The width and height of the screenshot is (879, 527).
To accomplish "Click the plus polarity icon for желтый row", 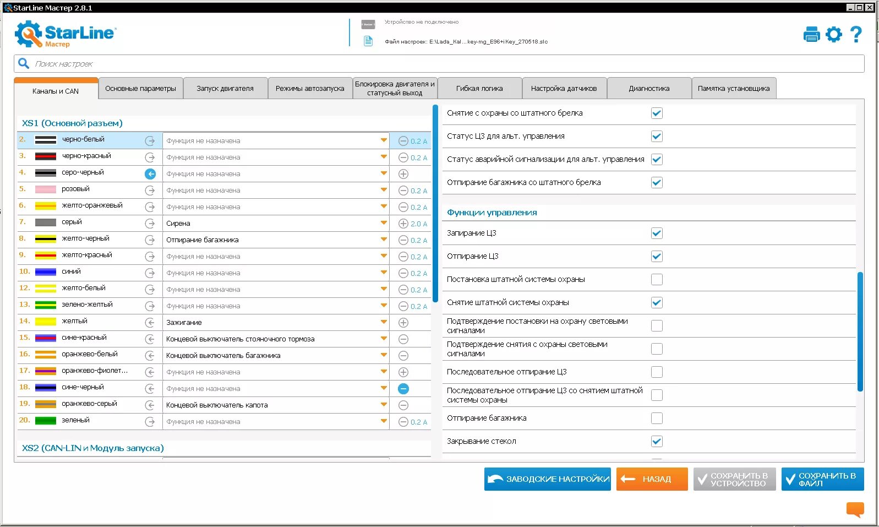I will [x=403, y=323].
